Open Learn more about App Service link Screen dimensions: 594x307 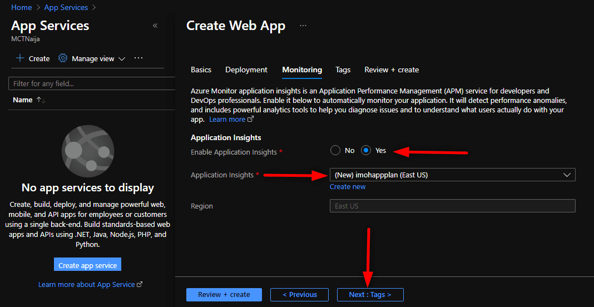click(x=90, y=284)
